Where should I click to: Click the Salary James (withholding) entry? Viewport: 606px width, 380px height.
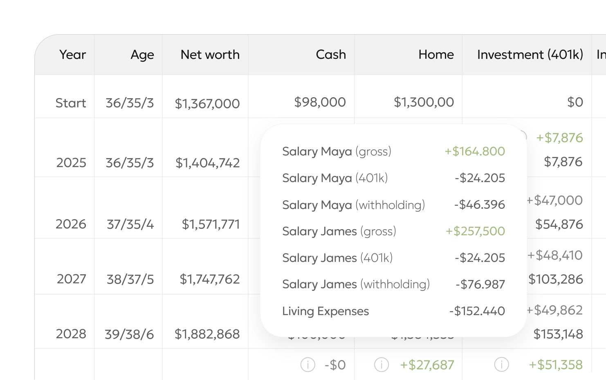point(356,284)
